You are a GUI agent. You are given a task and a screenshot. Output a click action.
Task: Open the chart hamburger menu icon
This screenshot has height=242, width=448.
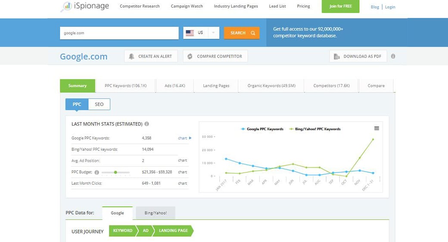click(x=376, y=128)
